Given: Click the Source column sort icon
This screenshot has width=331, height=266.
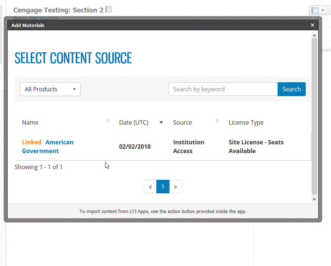Looking at the screenshot, I should click(217, 121).
